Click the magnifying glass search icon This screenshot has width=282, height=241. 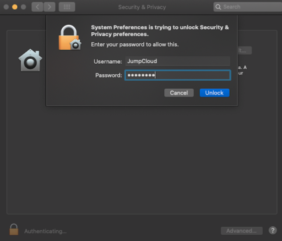pos(219,7)
